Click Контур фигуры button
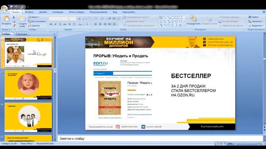The image size is (266, 149). coord(229,22)
